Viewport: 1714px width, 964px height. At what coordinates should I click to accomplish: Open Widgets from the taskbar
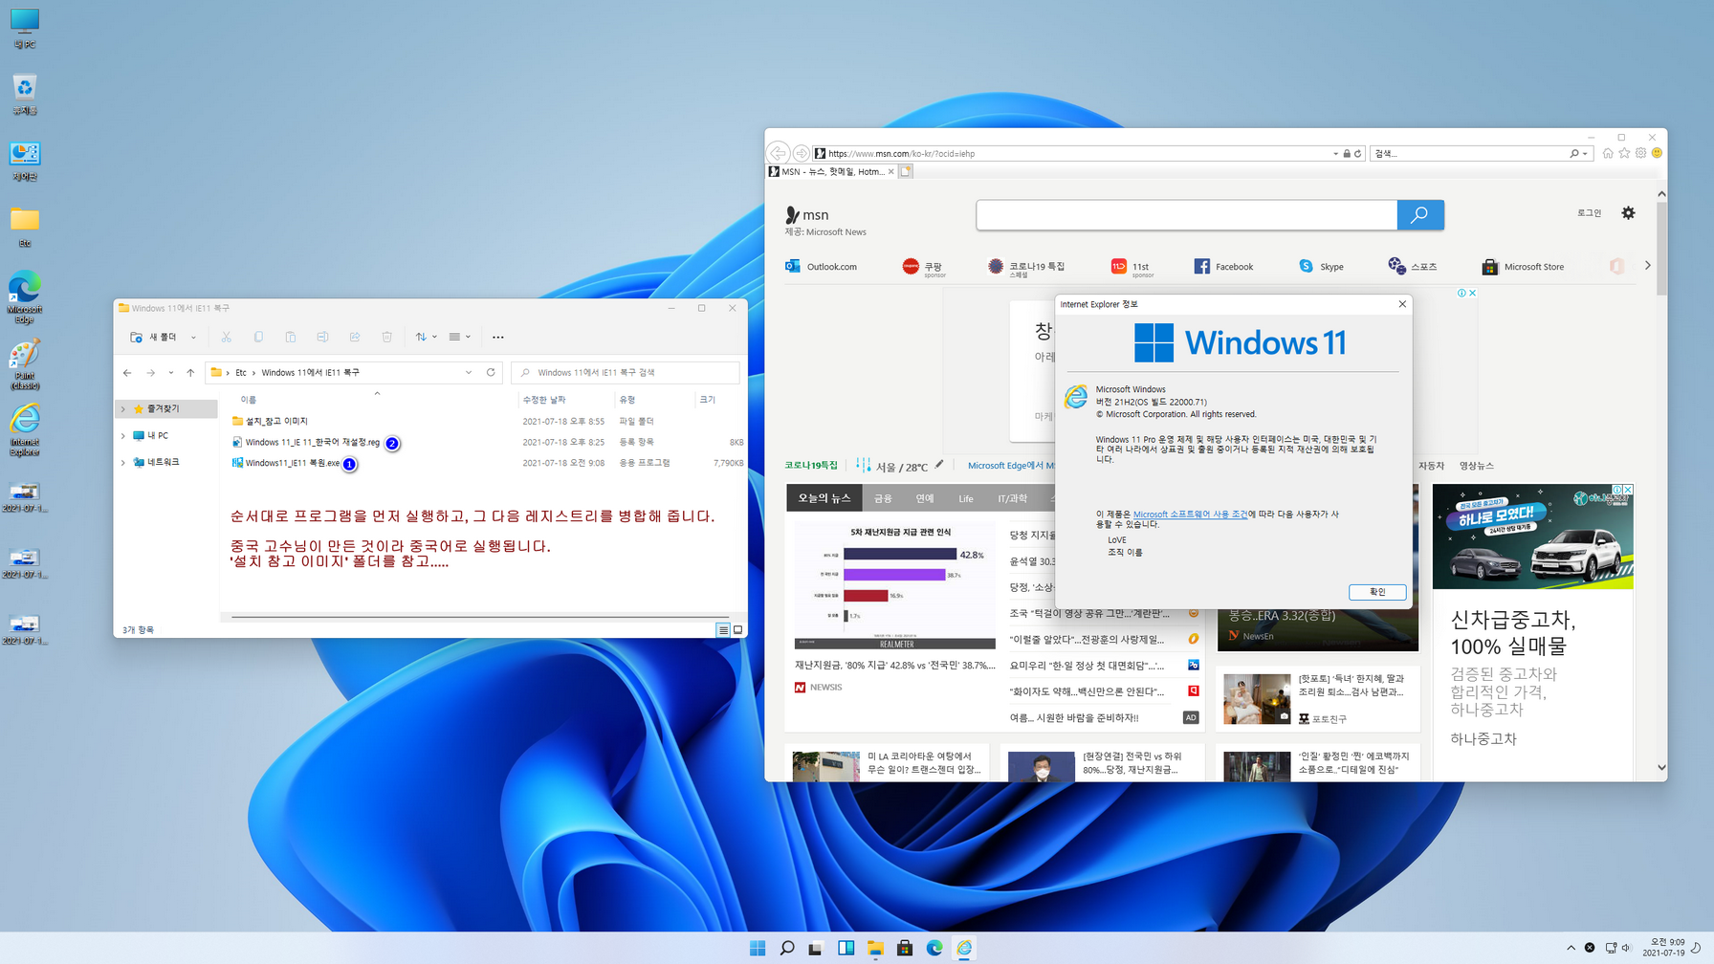click(846, 948)
